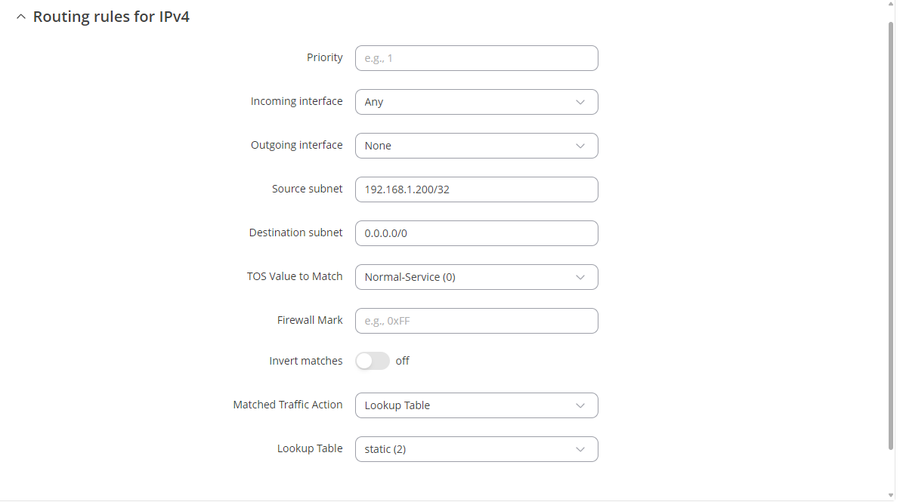Click the scrollbar down arrow
Viewport: 903px width, 502px height.
[891, 494]
